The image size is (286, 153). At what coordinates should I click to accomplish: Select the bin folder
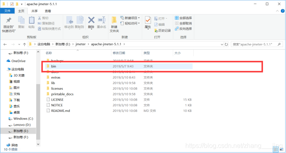click(119, 66)
